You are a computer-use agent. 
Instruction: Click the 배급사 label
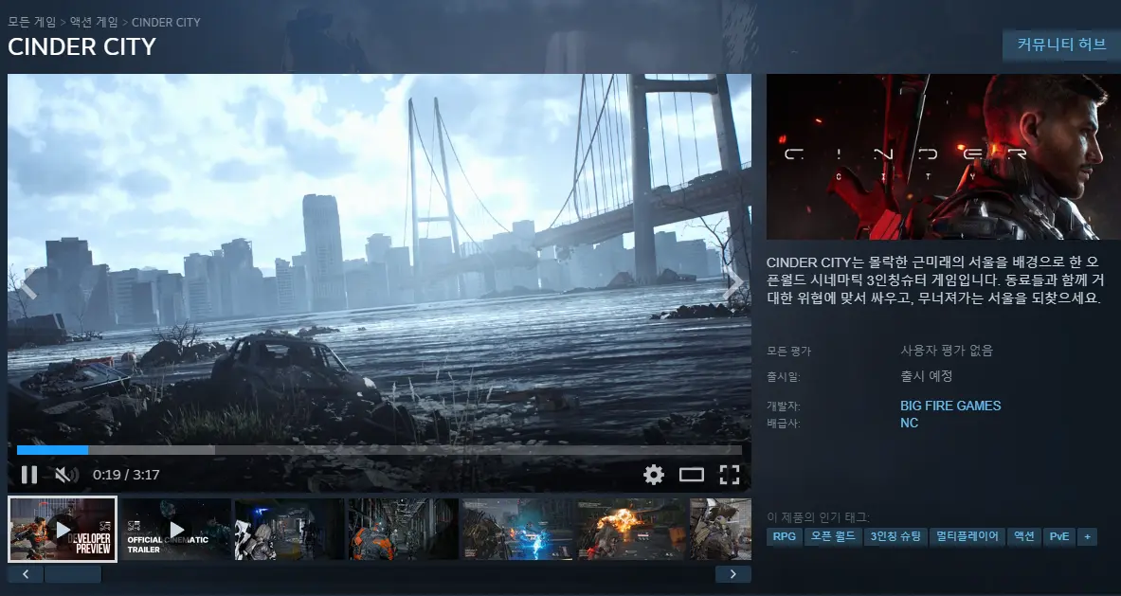tap(783, 423)
